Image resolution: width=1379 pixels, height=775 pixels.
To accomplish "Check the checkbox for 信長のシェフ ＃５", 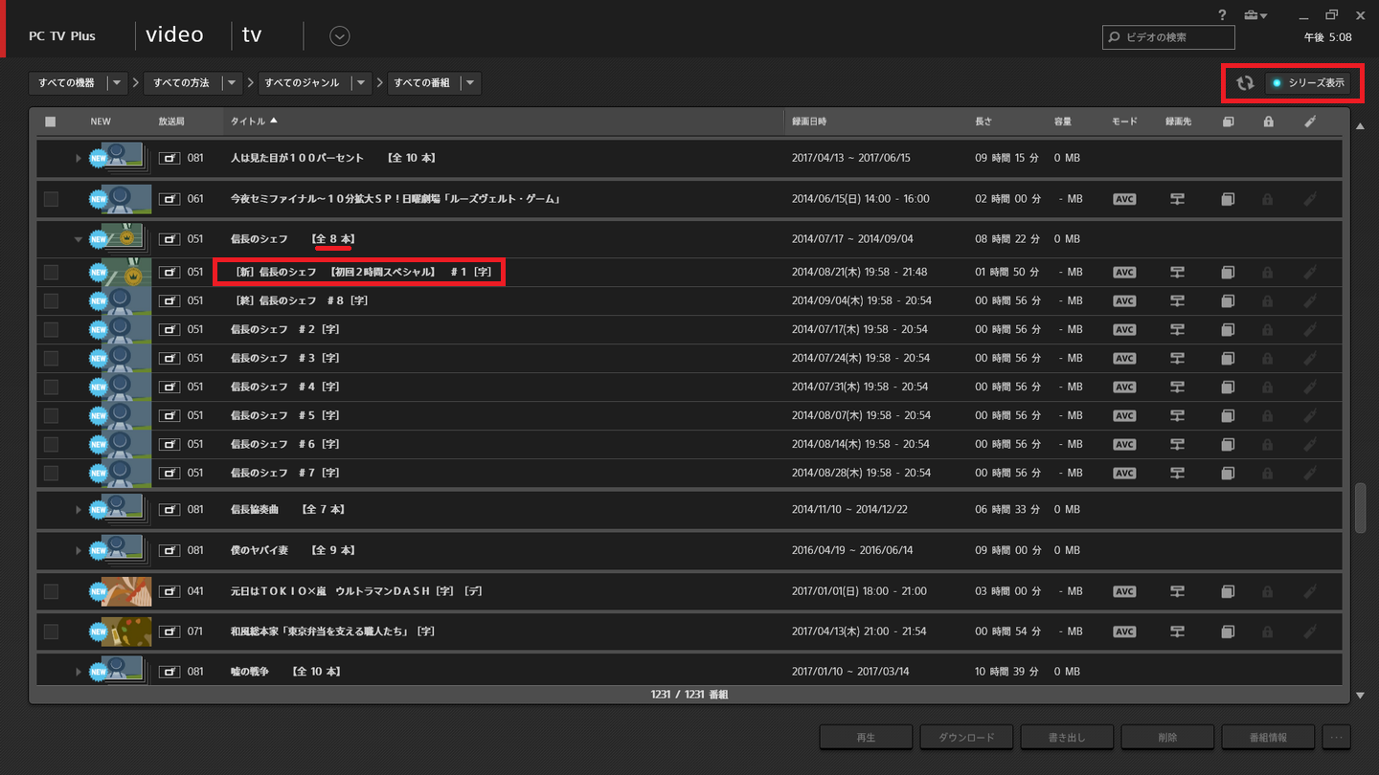I will pyautogui.click(x=51, y=415).
